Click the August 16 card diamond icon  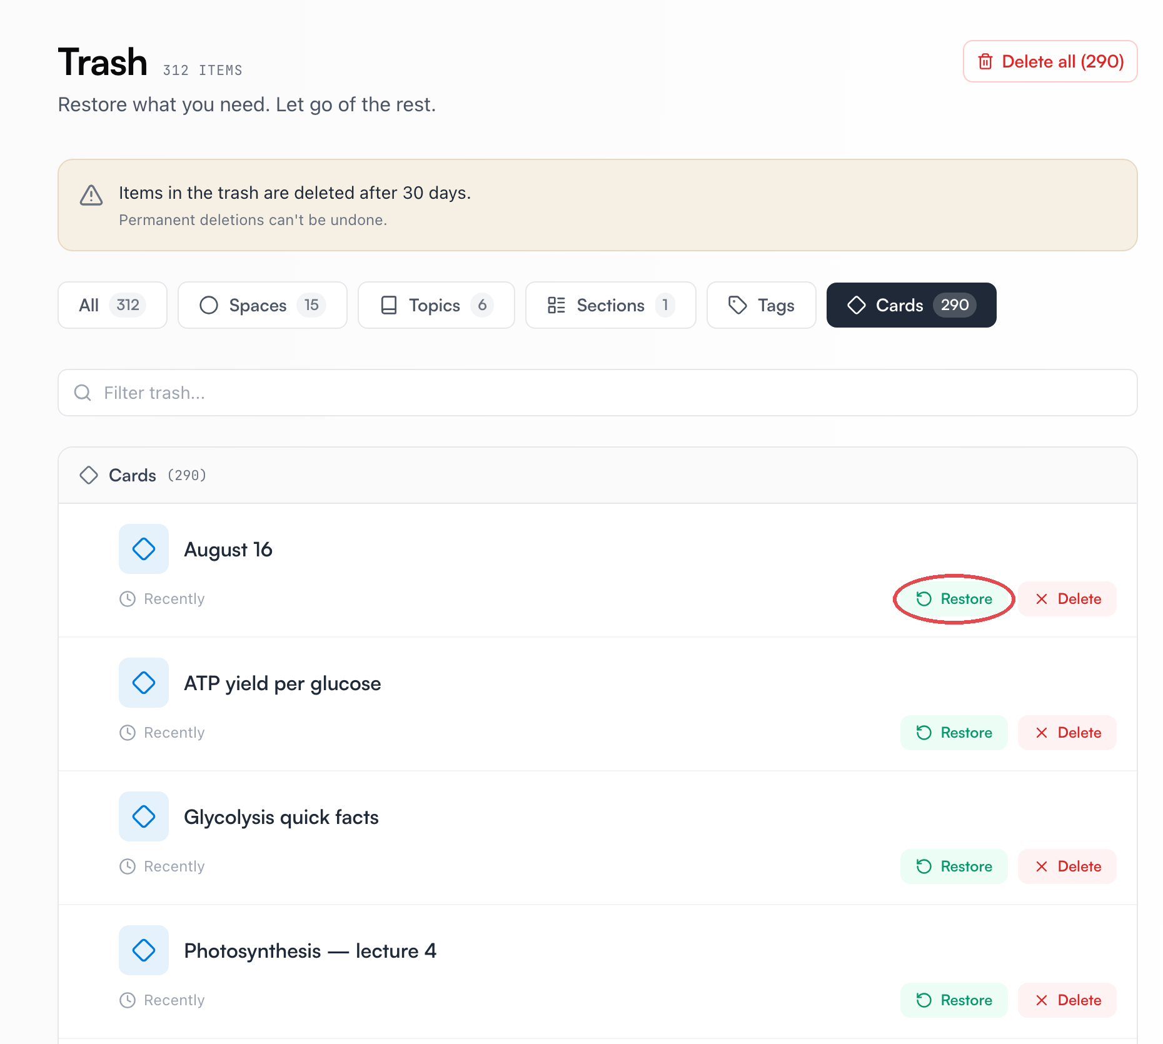pyautogui.click(x=144, y=549)
